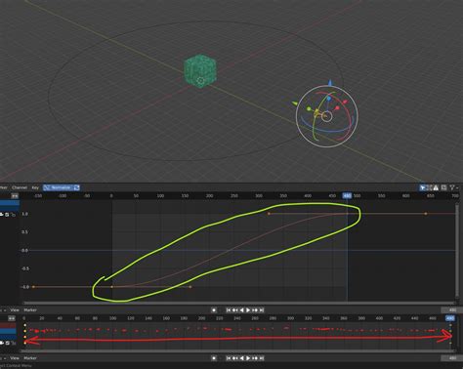Toggle auto keying record button in upper timeline
Viewport: 463px width, 369px height.
(x=214, y=310)
